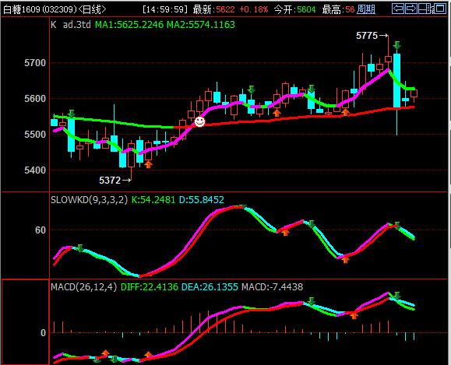Click the white smiley face marker
The image size is (451, 365).
click(x=199, y=121)
